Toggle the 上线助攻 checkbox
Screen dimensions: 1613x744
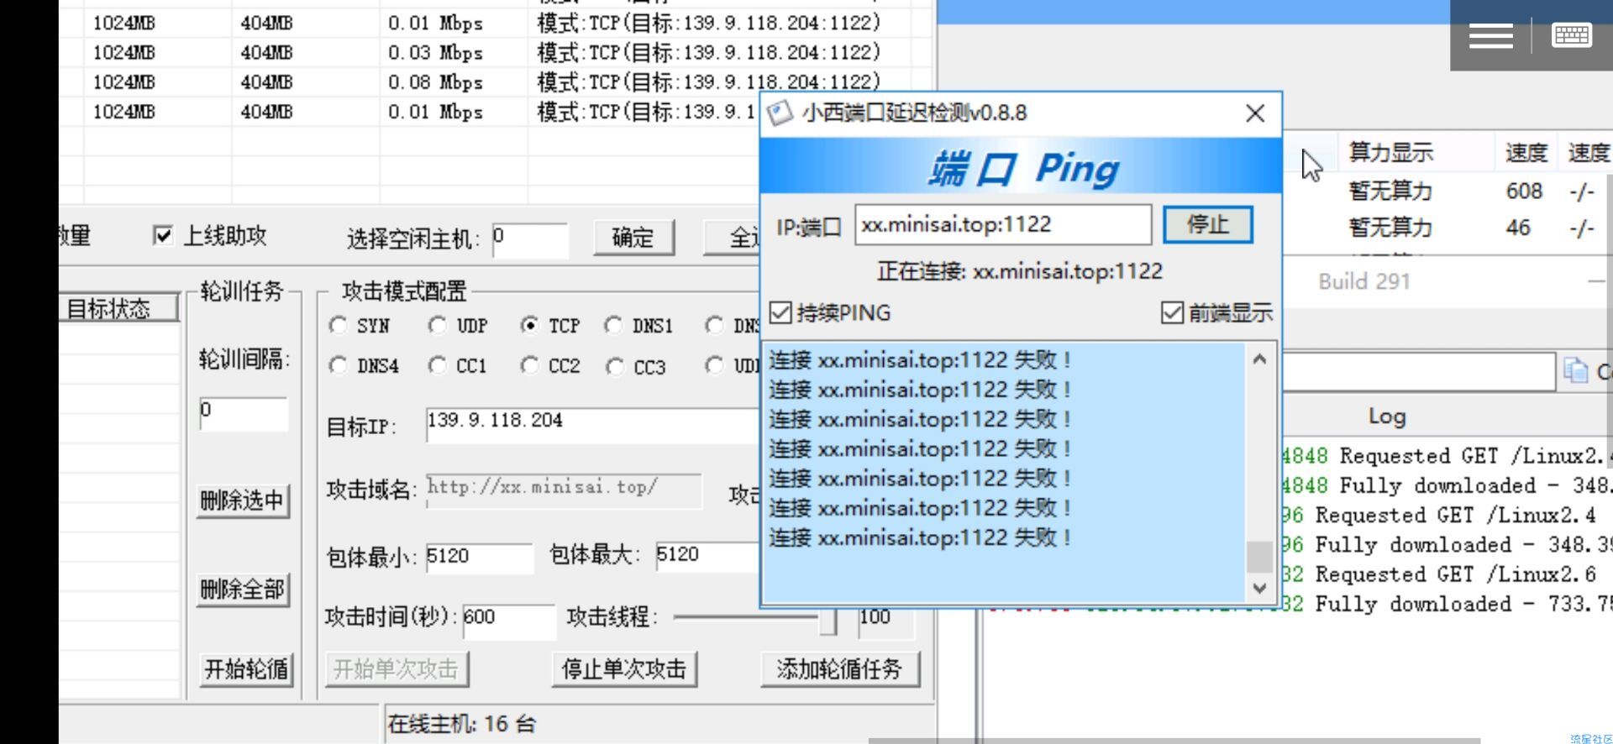163,236
